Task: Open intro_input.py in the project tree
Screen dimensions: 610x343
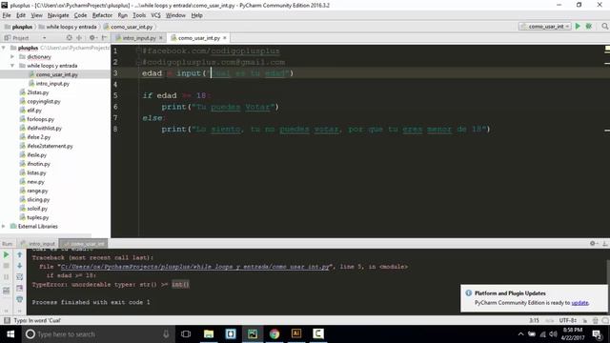Action: pyautogui.click(x=52, y=83)
